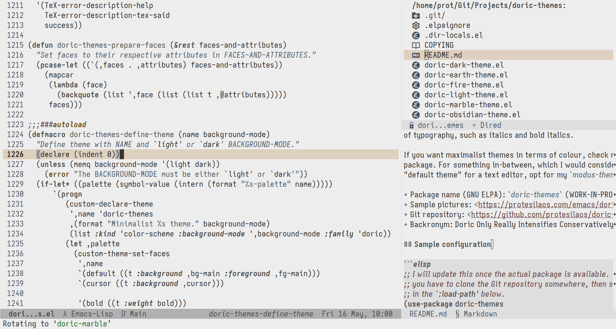
Task: Click the icon beside doric-dark-theme.el
Action: [416, 65]
